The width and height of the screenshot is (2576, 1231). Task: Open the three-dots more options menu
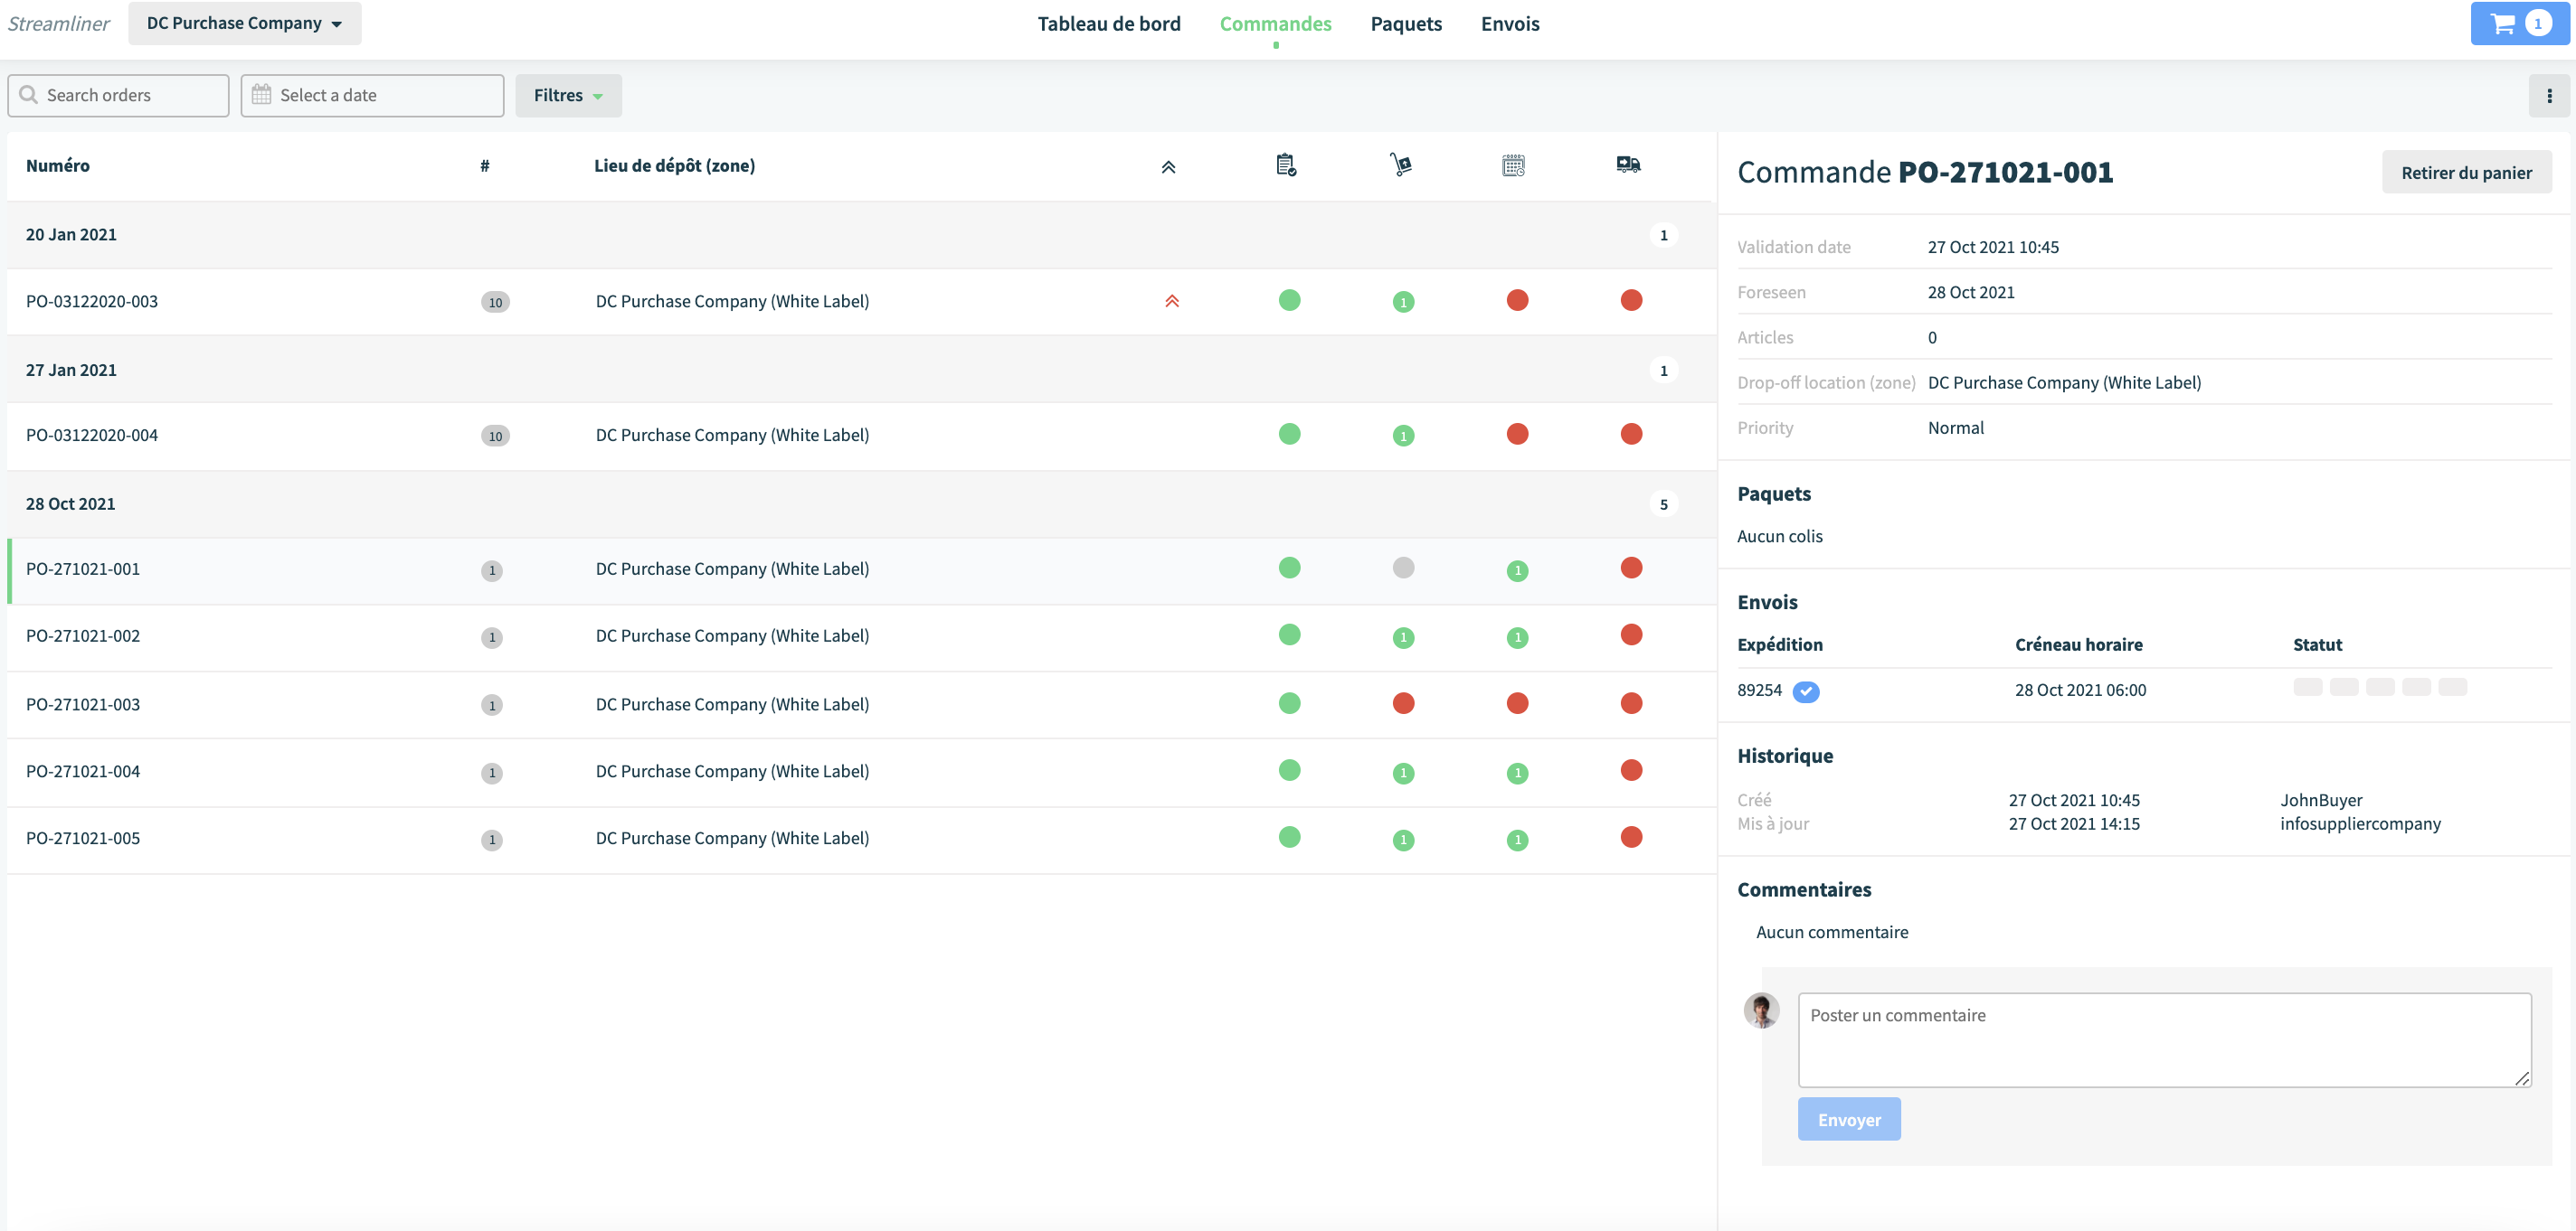[2548, 96]
